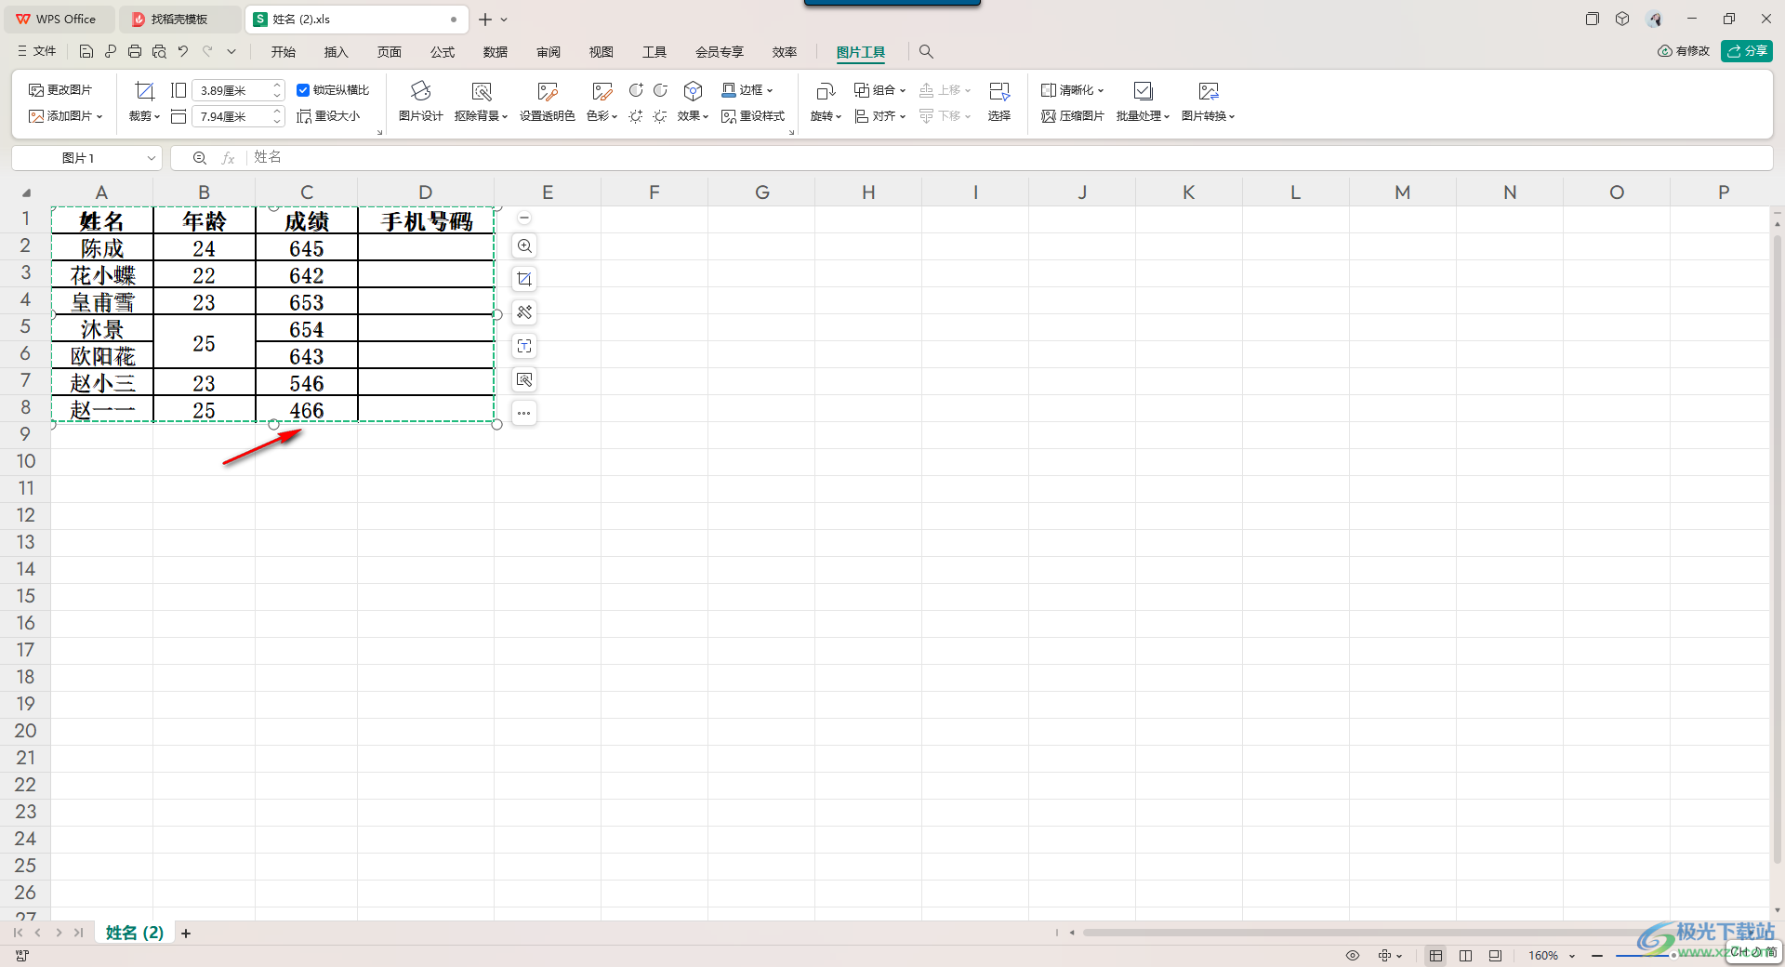1785x967 pixels.
Task: Switch to Normal view icon in status bar
Action: point(1436,956)
